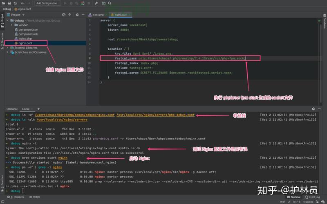Image resolution: width=327 pixels, height=204 pixels.
Task: Open Project panel gear options
Action: click(76, 14)
